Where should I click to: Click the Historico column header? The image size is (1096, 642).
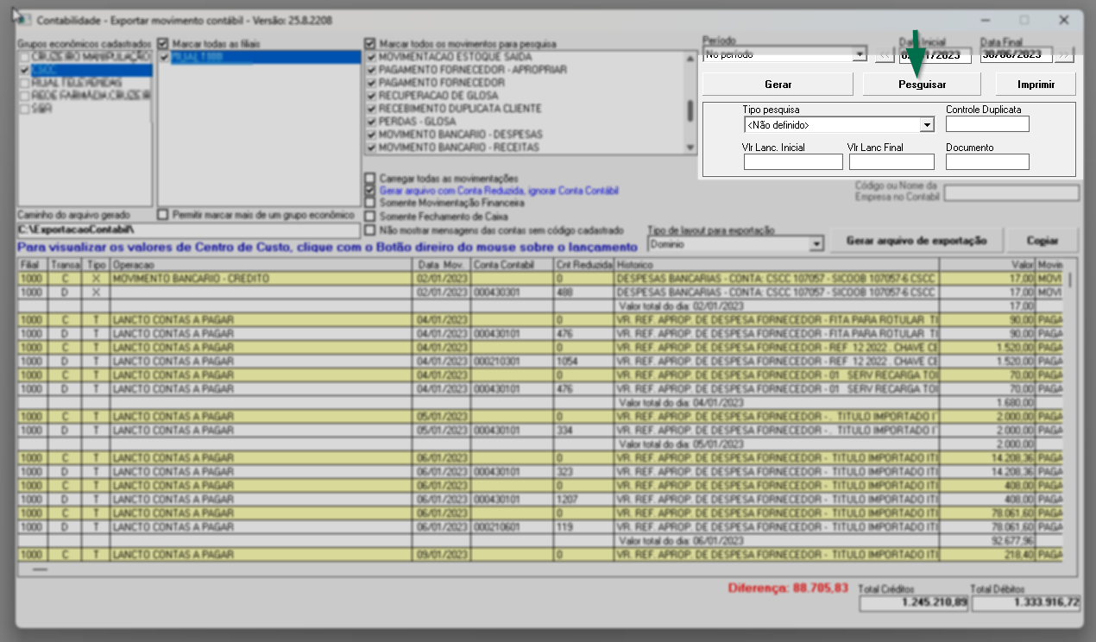tap(775, 265)
